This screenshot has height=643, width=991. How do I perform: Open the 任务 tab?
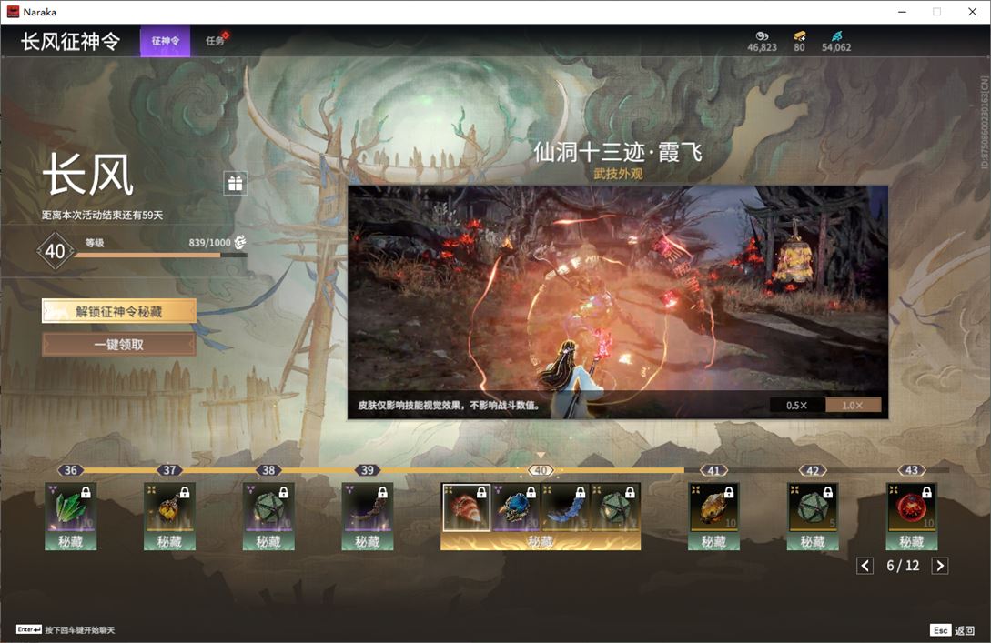pos(216,41)
